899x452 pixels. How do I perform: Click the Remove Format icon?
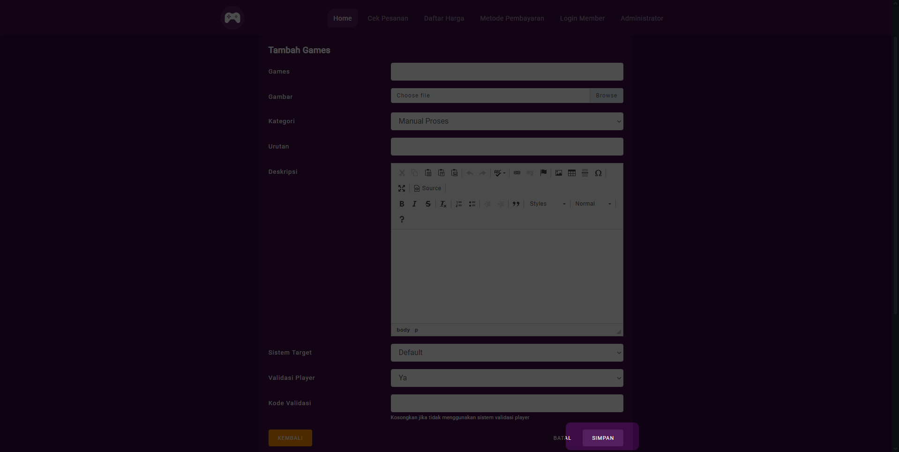tap(443, 204)
